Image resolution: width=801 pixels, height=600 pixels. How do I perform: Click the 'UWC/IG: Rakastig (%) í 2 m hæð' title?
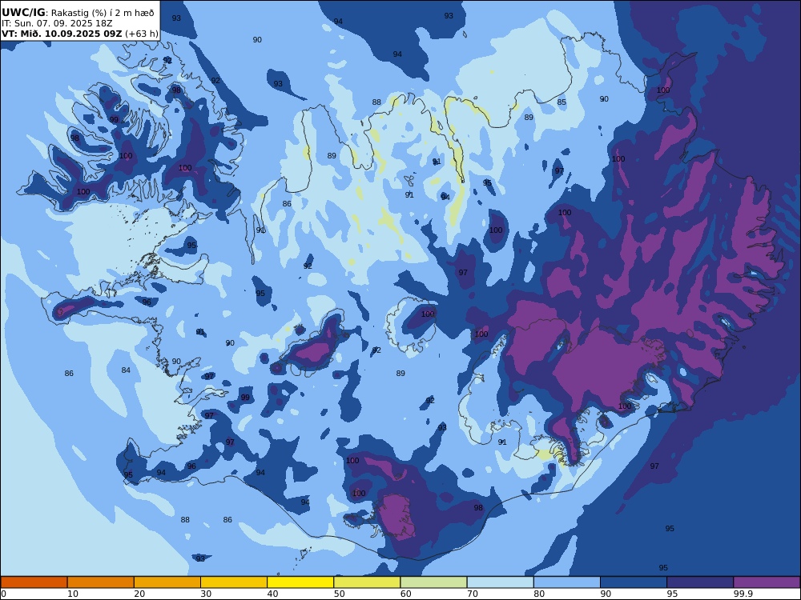[x=78, y=13]
